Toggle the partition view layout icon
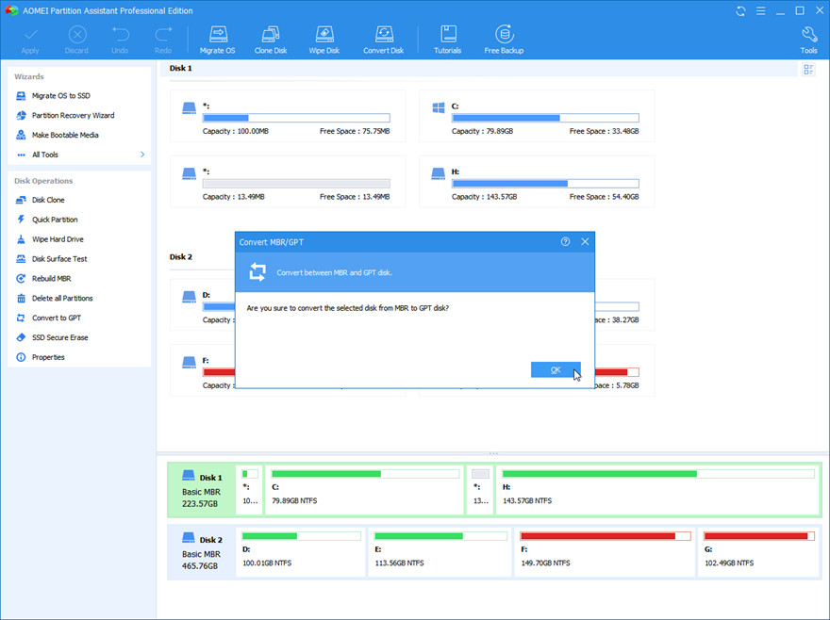This screenshot has height=620, width=830. pos(808,70)
